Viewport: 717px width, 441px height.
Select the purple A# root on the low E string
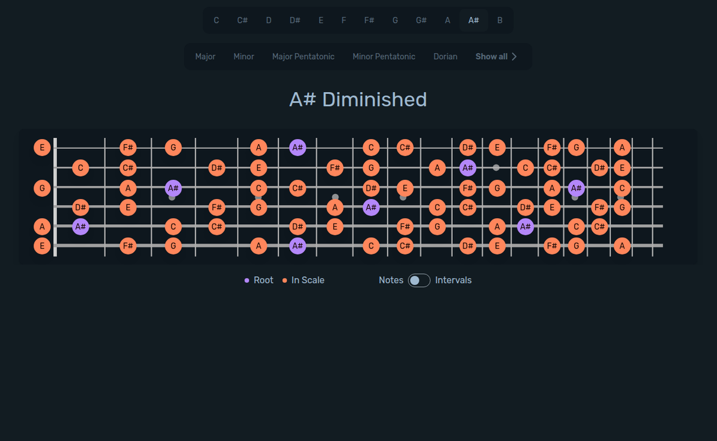click(297, 246)
